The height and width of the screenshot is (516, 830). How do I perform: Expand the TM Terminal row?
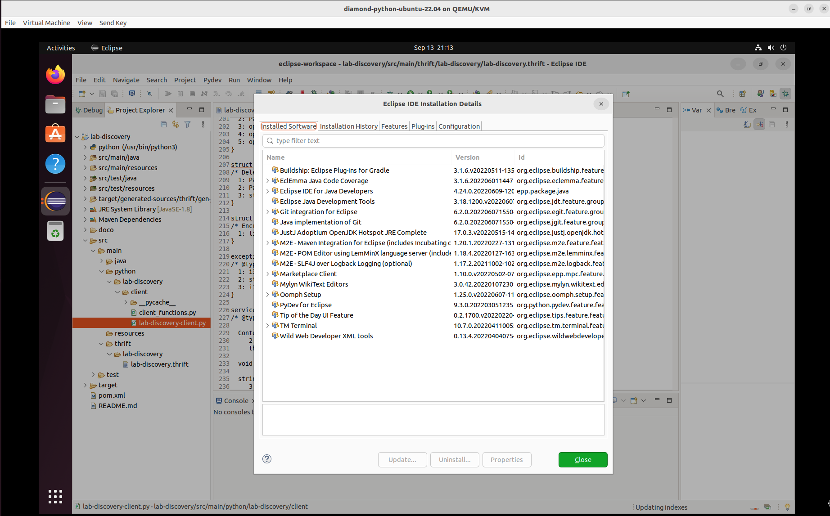pyautogui.click(x=267, y=326)
